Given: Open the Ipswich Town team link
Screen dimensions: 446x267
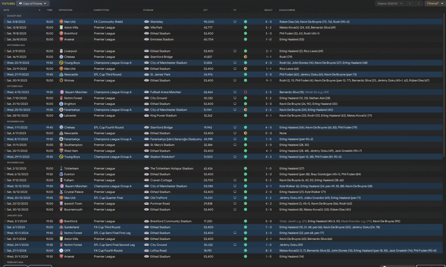Looking at the screenshot, I should [73, 204].
